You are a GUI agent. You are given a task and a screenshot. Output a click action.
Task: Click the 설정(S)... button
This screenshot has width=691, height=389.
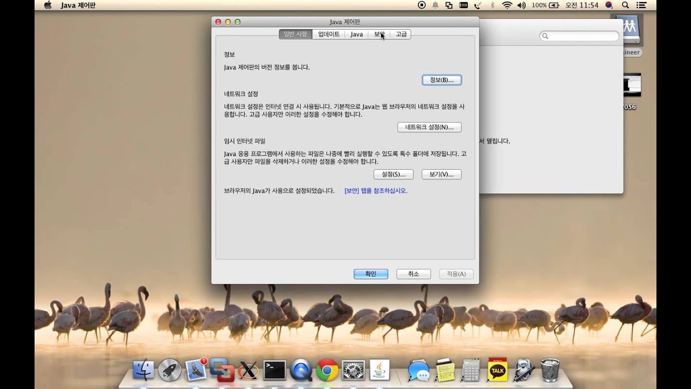click(394, 175)
